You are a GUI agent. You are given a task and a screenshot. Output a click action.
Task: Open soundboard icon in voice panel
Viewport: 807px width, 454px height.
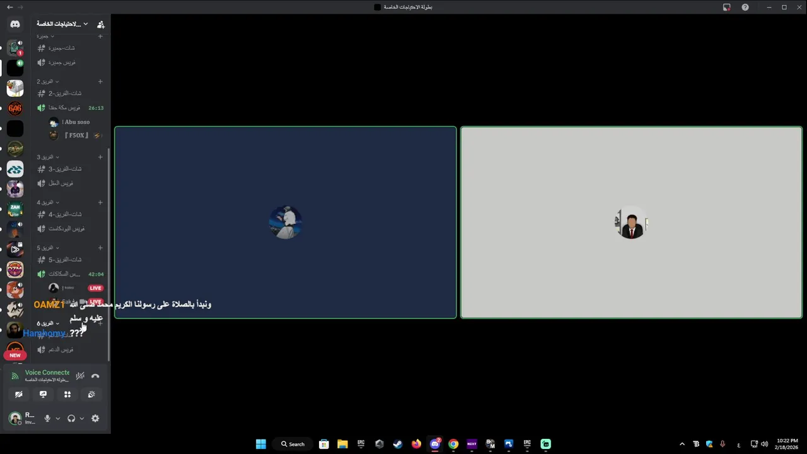pos(91,394)
